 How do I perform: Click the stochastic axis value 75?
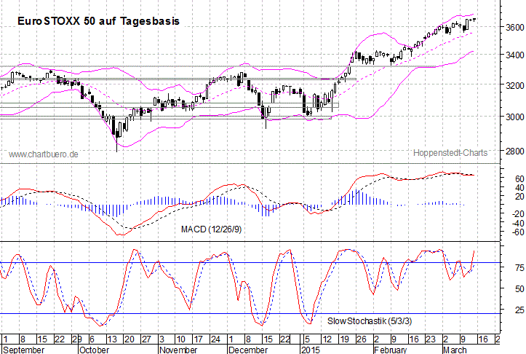click(x=519, y=268)
